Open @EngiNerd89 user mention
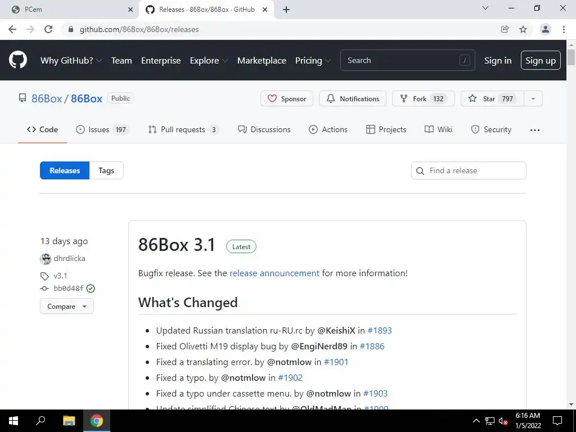 (319, 346)
